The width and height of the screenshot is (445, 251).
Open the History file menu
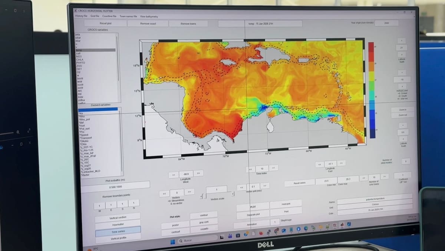coord(81,16)
